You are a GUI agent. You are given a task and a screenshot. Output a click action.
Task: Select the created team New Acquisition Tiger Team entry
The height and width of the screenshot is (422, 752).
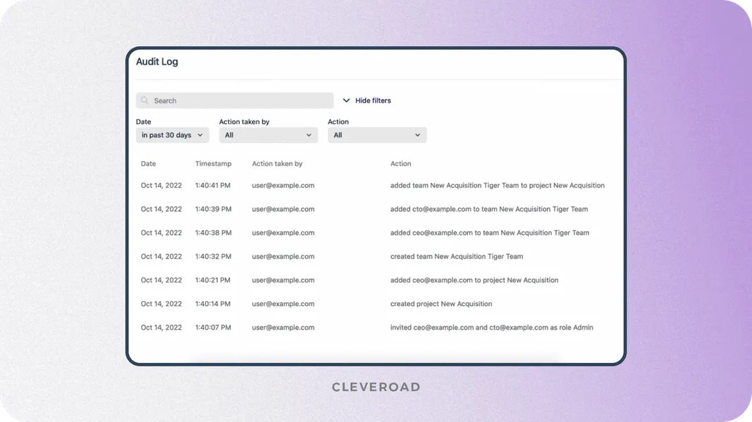click(x=456, y=257)
